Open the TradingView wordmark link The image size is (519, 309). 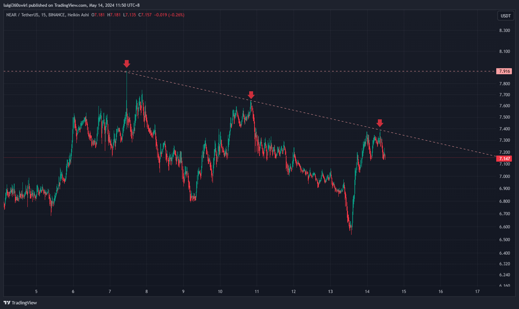click(x=24, y=303)
